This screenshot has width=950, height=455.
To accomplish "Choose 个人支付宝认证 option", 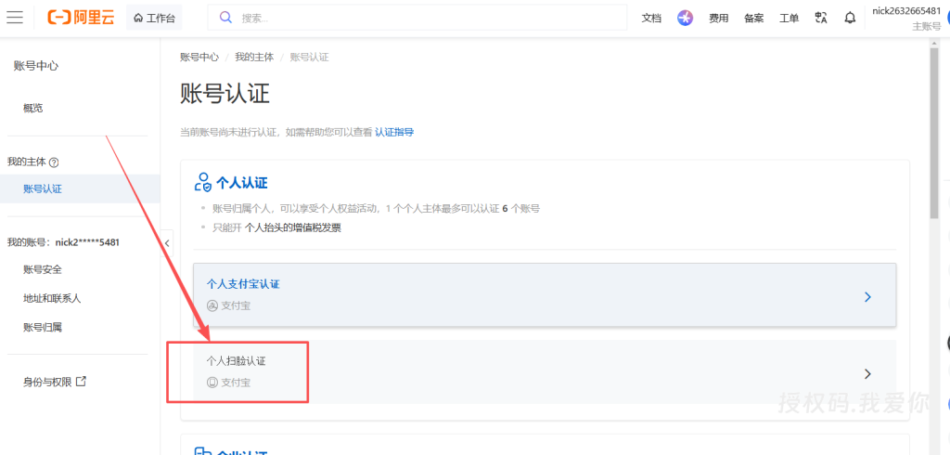I will click(545, 295).
